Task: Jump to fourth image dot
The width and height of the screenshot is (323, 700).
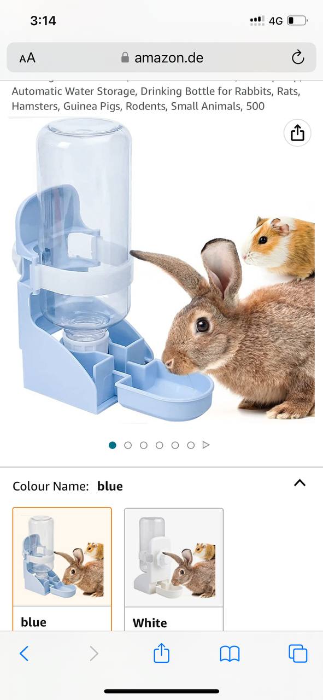Action: coord(159,445)
